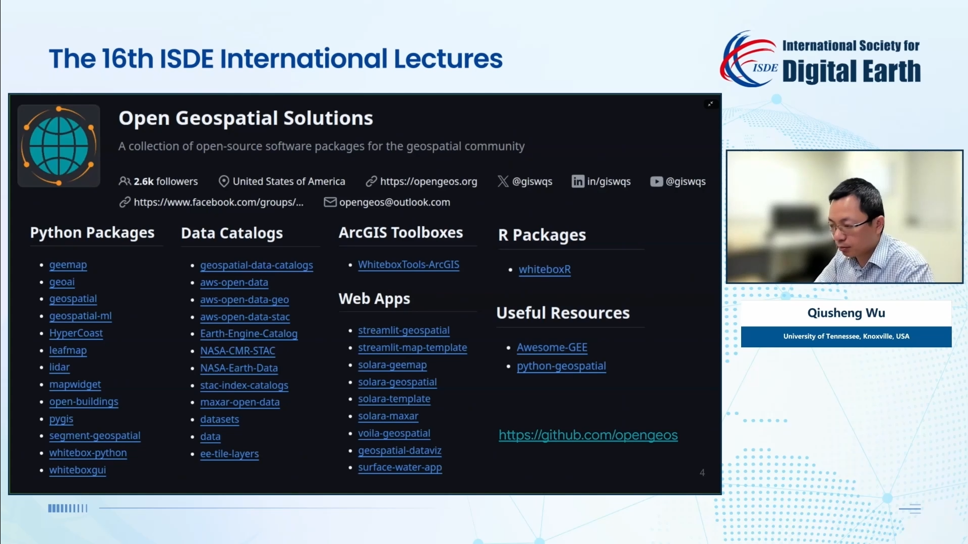Click the Open Geospatial Solutions heading
Viewport: 968px width, 544px height.
pos(246,118)
